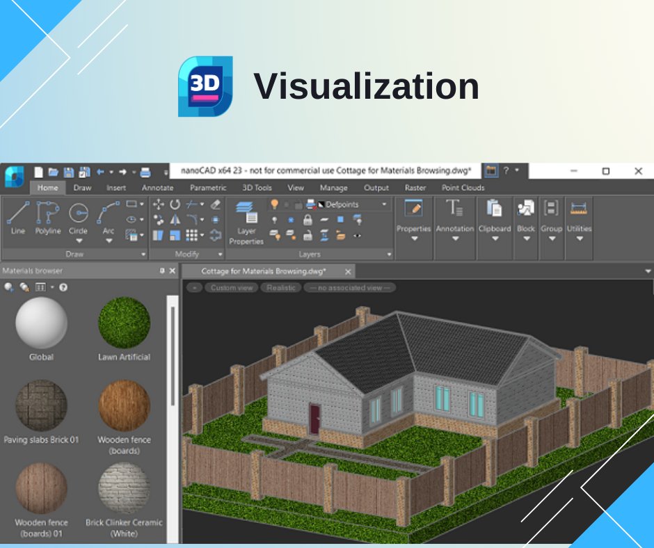
Task: Switch to the Point Clouds ribbon tab
Action: tap(463, 188)
